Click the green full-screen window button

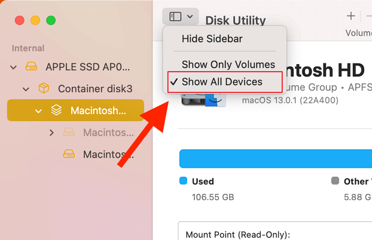point(51,21)
